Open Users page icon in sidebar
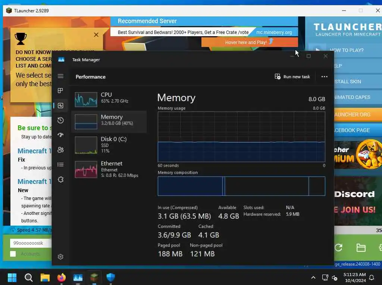382x285 pixels. tap(60, 150)
